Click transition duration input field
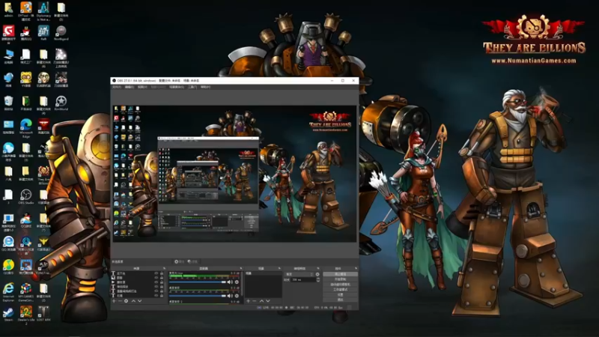Screen dimensions: 599x337 pos(304,279)
